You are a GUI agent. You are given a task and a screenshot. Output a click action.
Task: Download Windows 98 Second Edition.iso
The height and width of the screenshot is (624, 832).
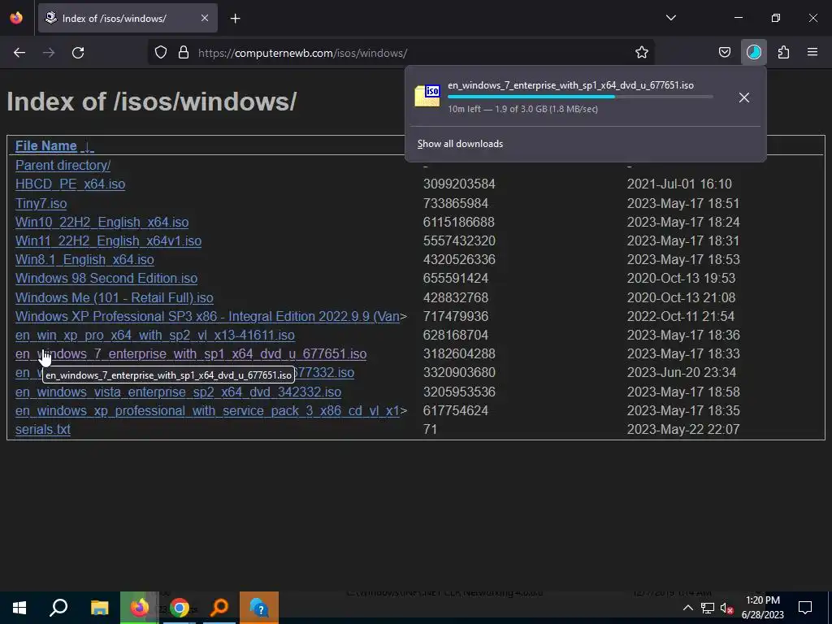pyautogui.click(x=106, y=279)
